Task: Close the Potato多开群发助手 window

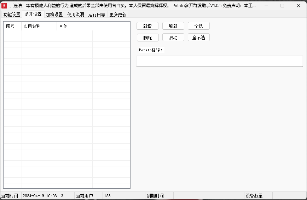Action: tap(298, 6)
